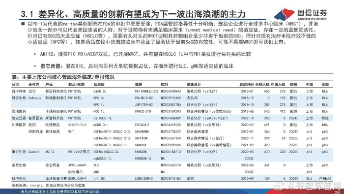Click the 靶点/形态 column header

pyautogui.click(x=76, y=84)
